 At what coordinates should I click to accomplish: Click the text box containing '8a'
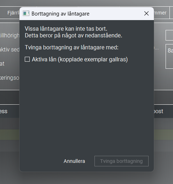(x=169, y=56)
